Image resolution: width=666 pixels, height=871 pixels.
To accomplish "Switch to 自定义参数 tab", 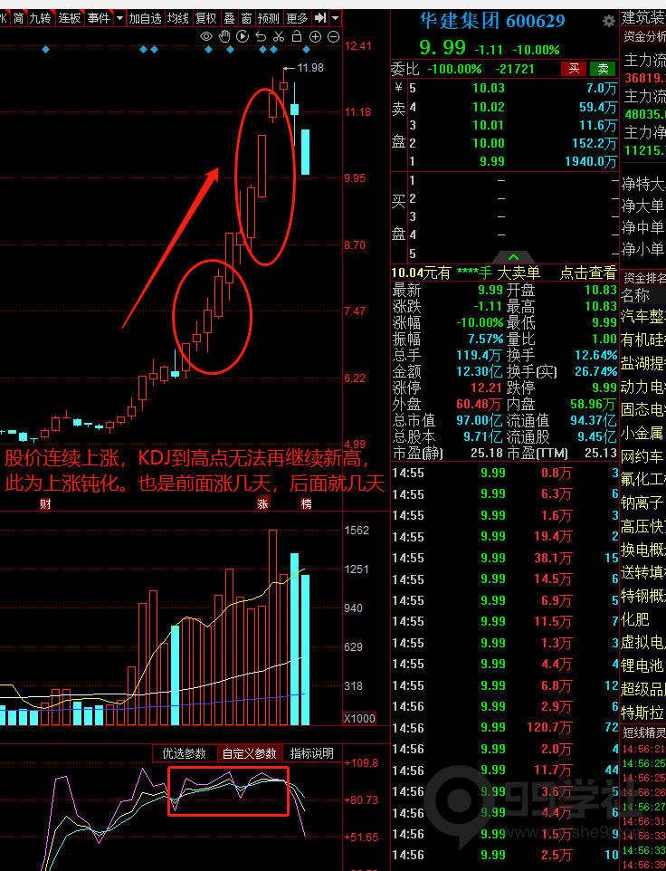I will click(250, 753).
